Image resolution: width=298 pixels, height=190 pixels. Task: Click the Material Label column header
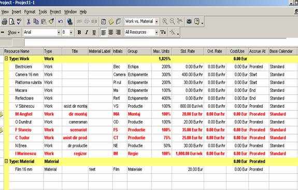coord(101,51)
